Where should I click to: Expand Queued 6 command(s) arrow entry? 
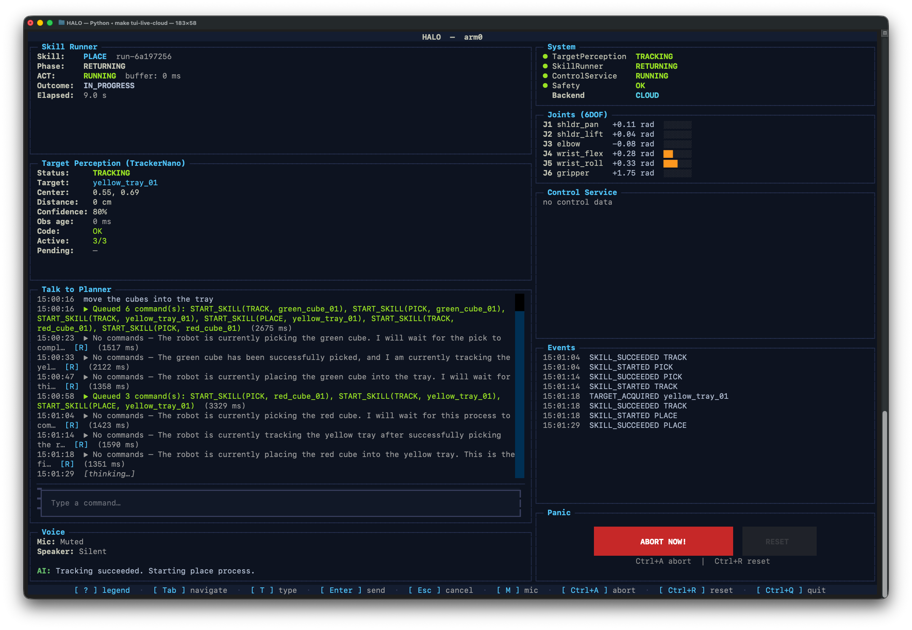coord(86,309)
